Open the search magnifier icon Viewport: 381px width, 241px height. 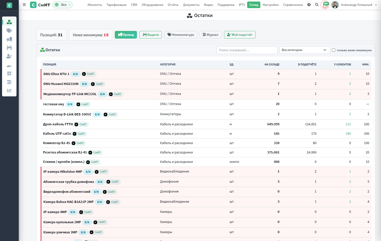point(317,5)
